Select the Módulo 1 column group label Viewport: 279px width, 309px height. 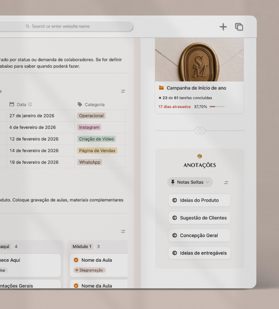[x=82, y=246]
